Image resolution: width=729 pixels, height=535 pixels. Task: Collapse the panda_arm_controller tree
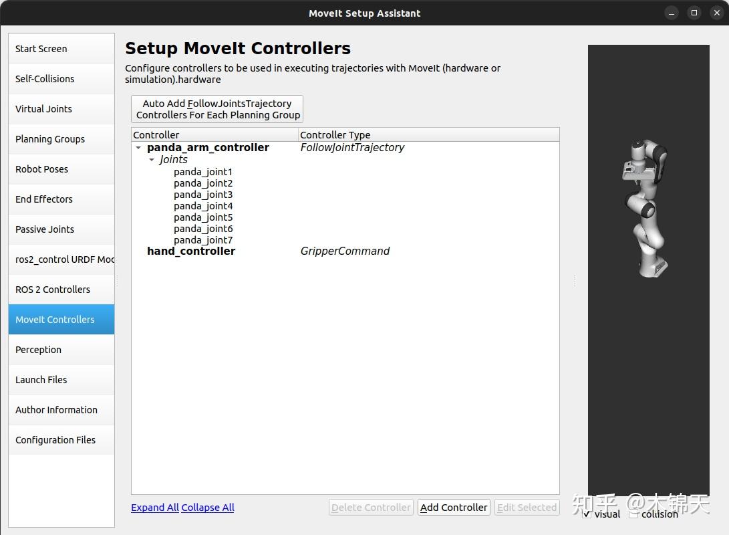click(x=138, y=148)
